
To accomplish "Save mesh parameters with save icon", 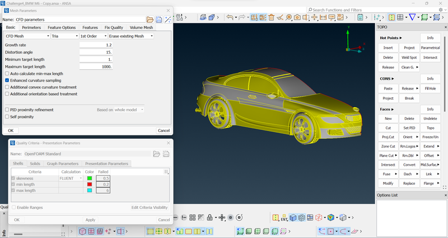I will pos(159,20).
